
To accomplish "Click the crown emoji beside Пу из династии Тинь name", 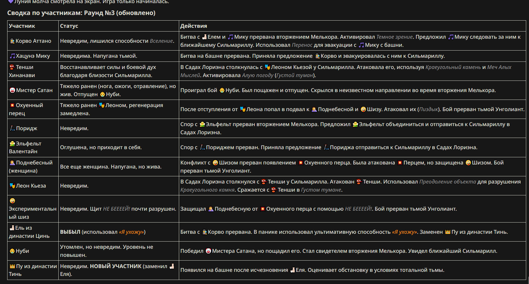I will 12,266.
